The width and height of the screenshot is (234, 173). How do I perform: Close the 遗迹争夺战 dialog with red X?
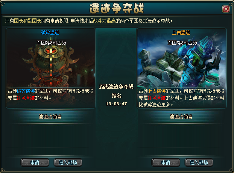(x=226, y=9)
